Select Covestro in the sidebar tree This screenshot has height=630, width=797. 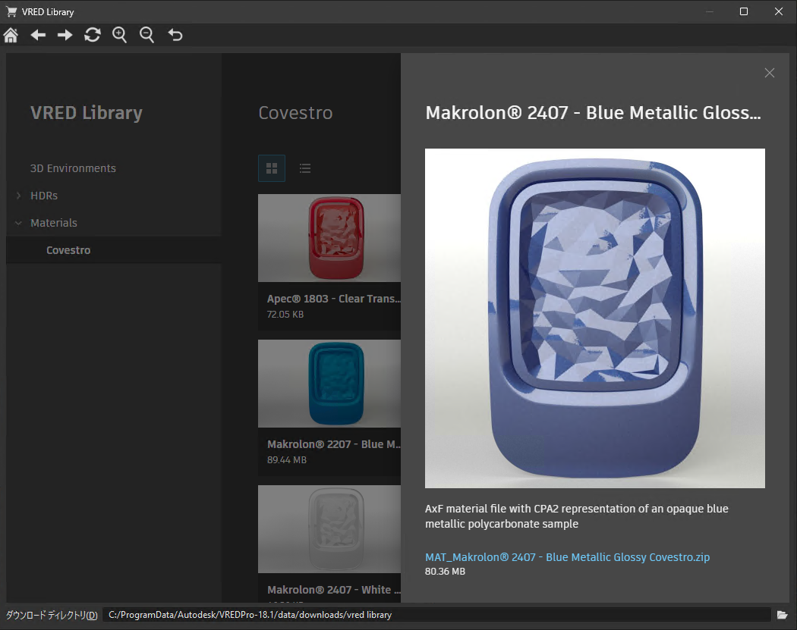point(68,249)
